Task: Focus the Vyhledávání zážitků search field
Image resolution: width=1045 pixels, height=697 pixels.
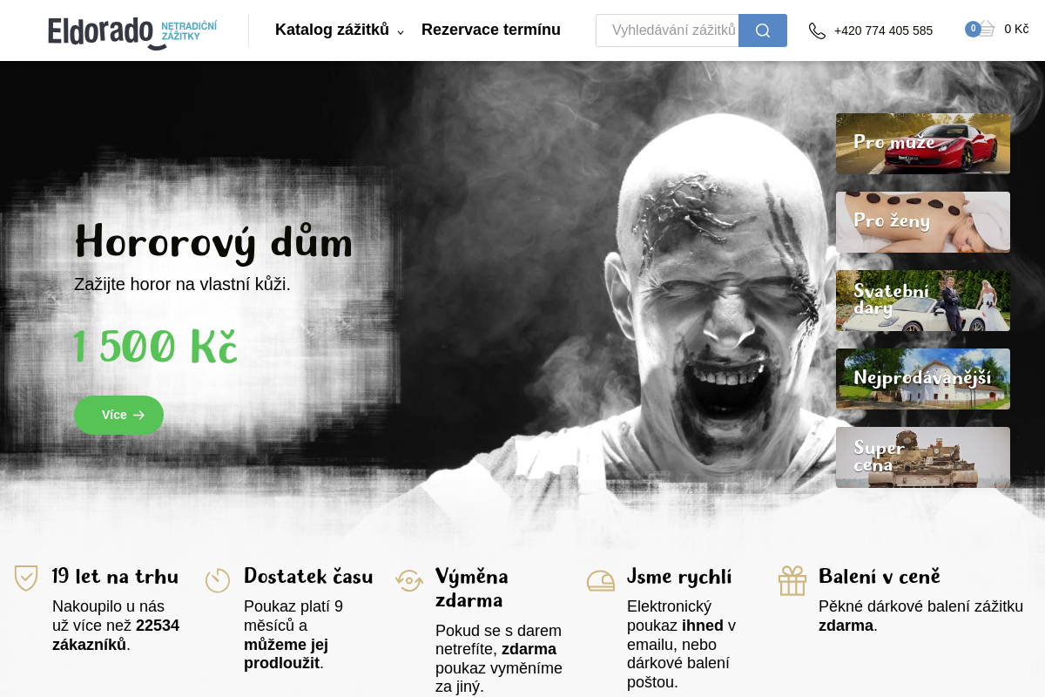Action: (668, 30)
